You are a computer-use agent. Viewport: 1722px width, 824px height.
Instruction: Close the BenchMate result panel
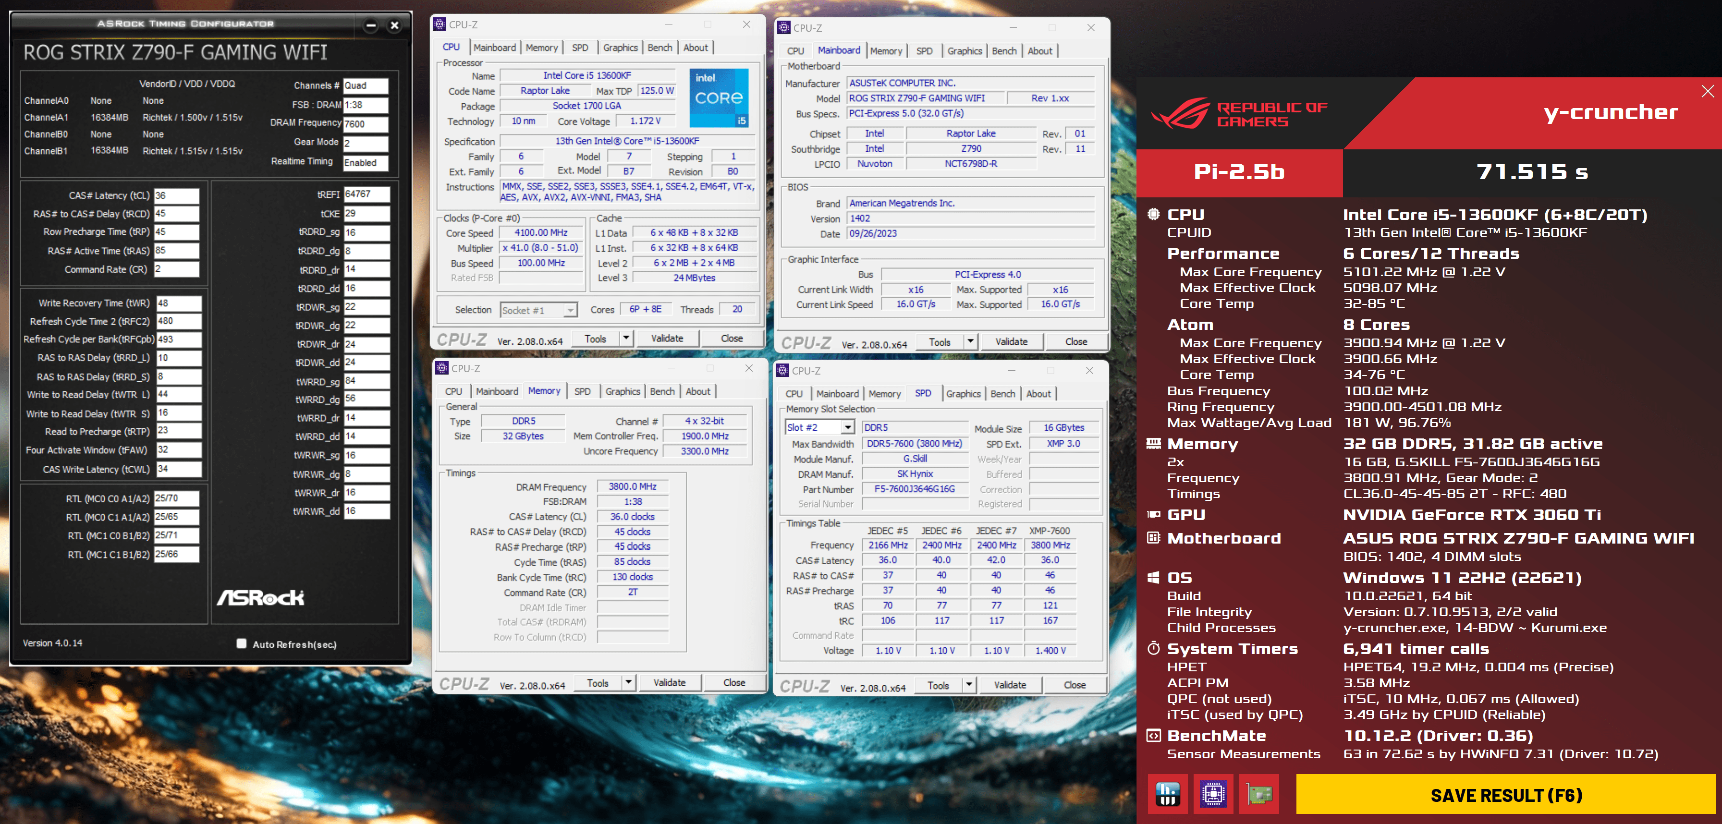point(1707,92)
